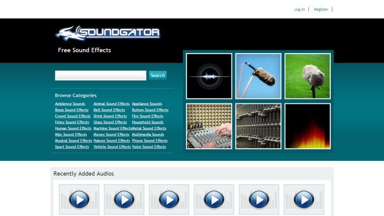Screen dimensions: 384x216
Task: Play the first recently added audio
Action: [79, 200]
